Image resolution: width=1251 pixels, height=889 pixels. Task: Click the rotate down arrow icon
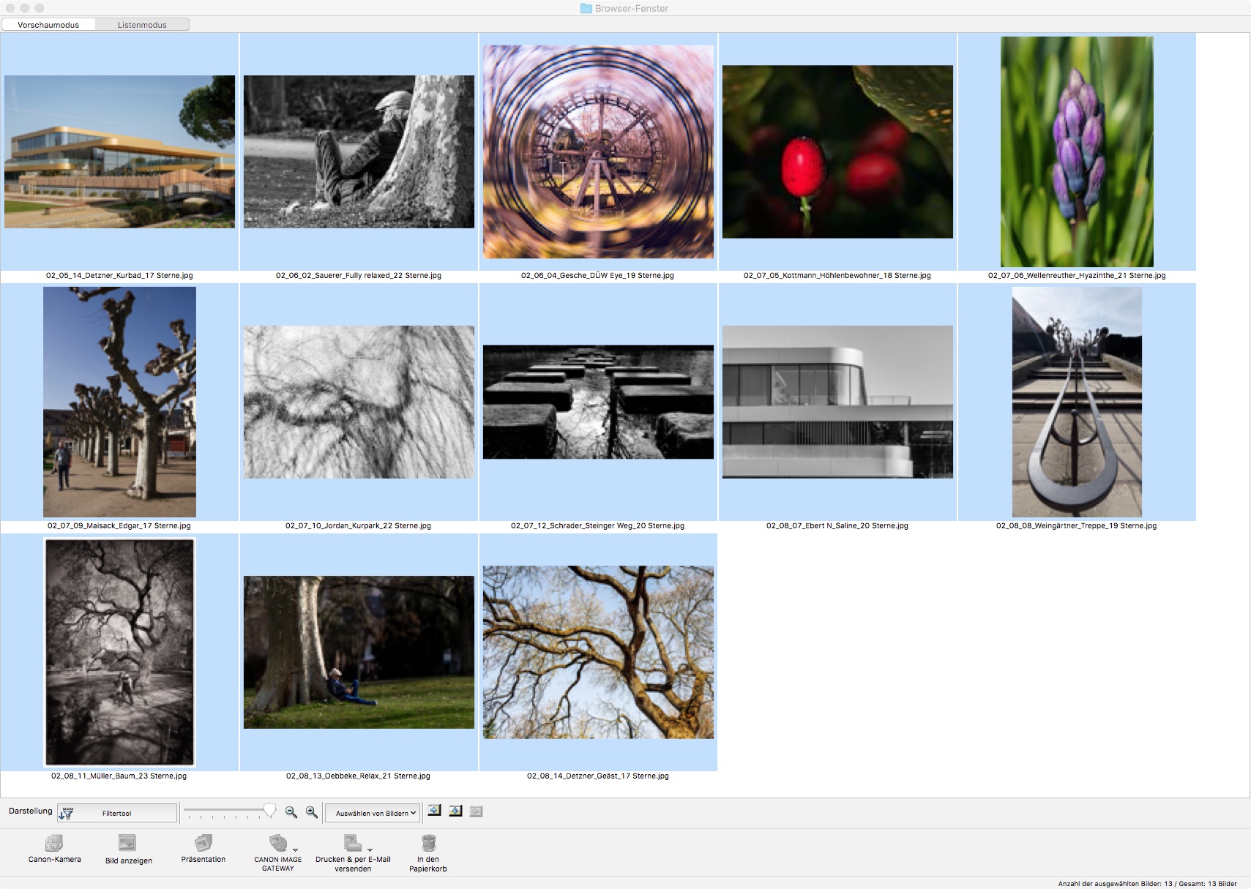(455, 811)
